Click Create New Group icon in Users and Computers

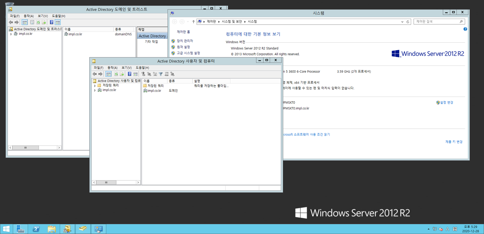[149, 74]
